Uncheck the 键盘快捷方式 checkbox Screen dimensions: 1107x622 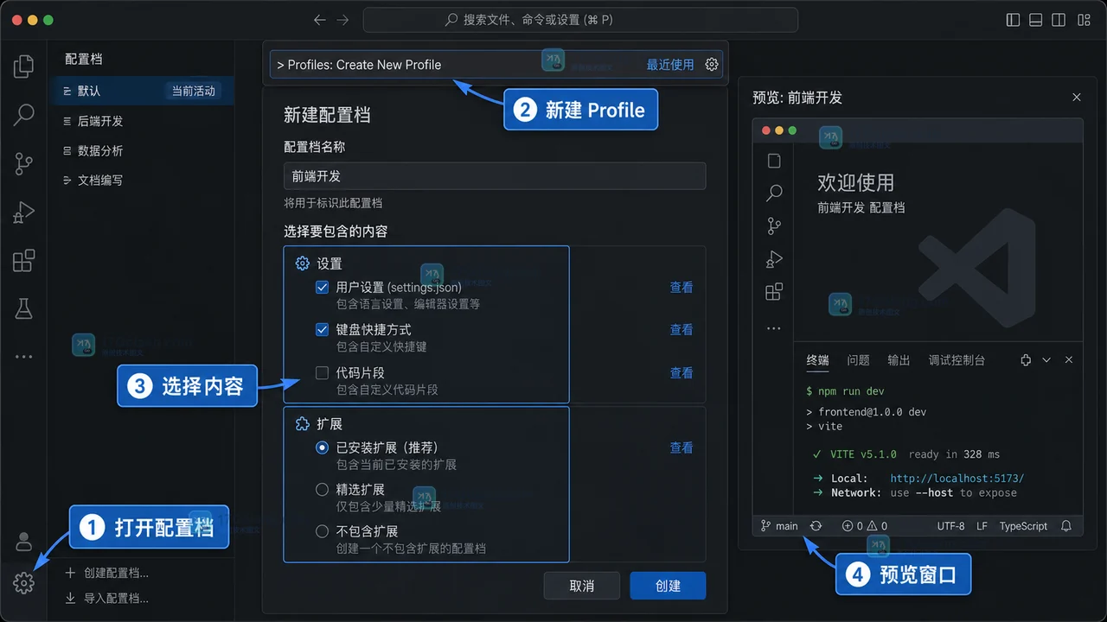pyautogui.click(x=322, y=329)
